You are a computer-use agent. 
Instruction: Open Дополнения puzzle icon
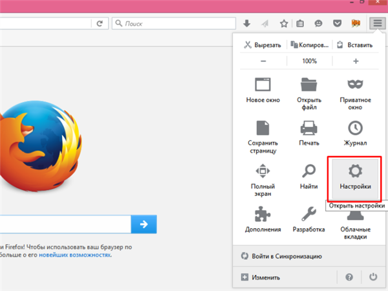[263, 214]
